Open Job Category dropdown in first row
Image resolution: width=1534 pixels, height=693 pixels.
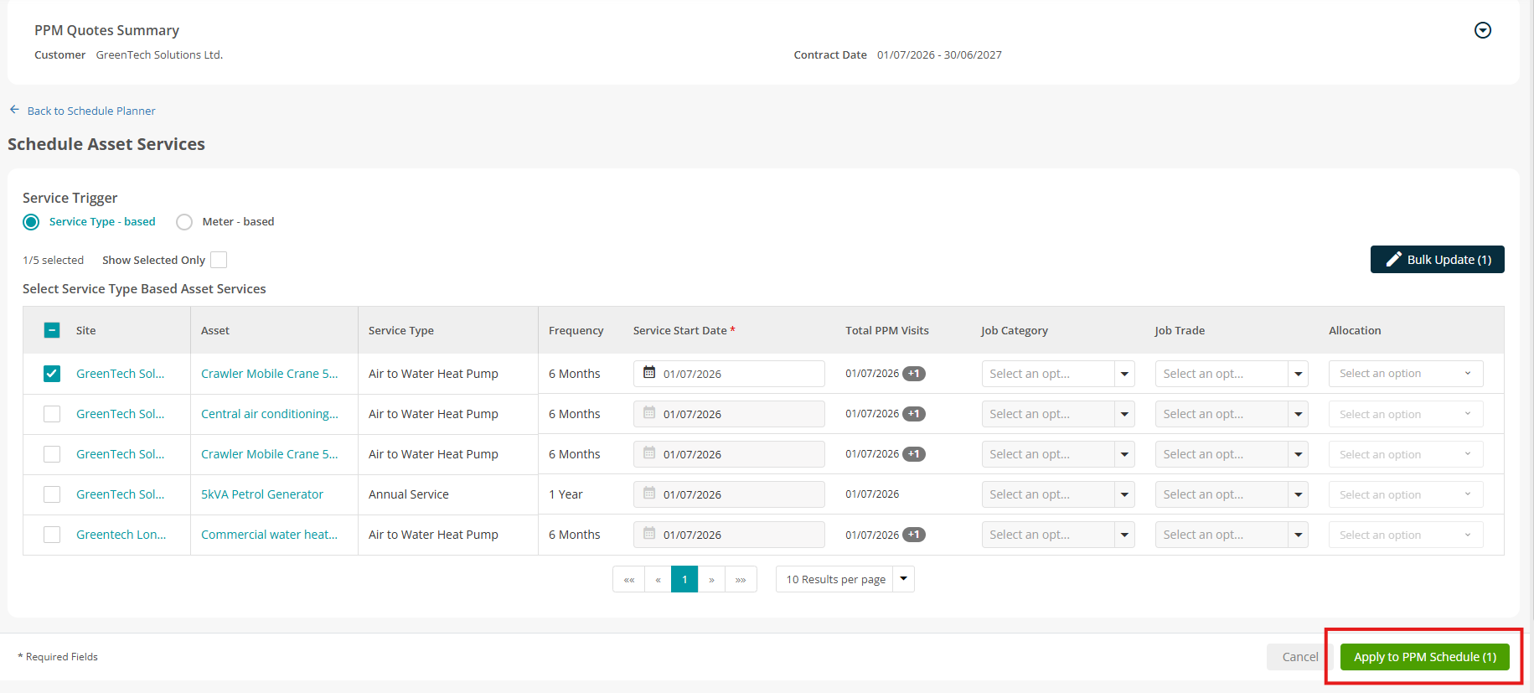(1058, 374)
